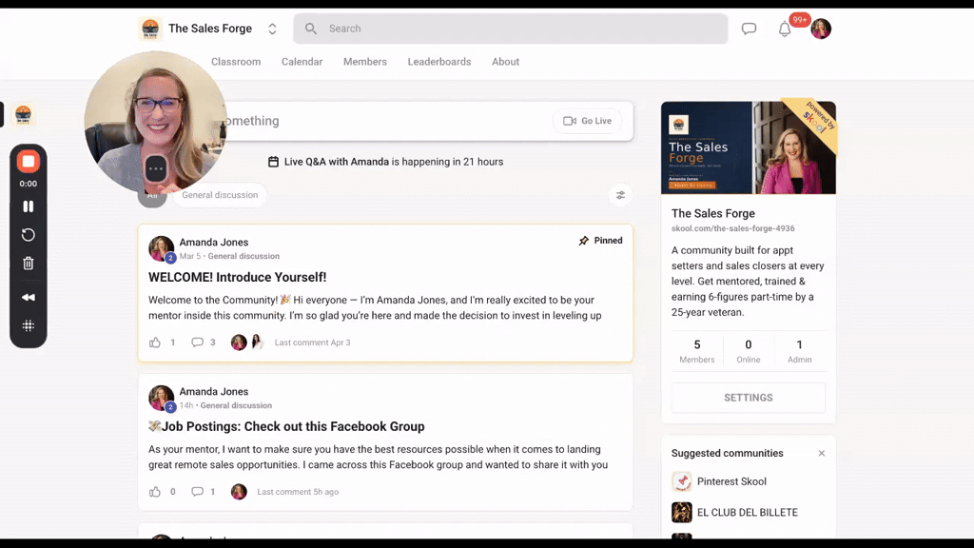Screen dimensions: 974x548
Task: Pause the recording in the recorder toolbar
Action: pos(28,206)
